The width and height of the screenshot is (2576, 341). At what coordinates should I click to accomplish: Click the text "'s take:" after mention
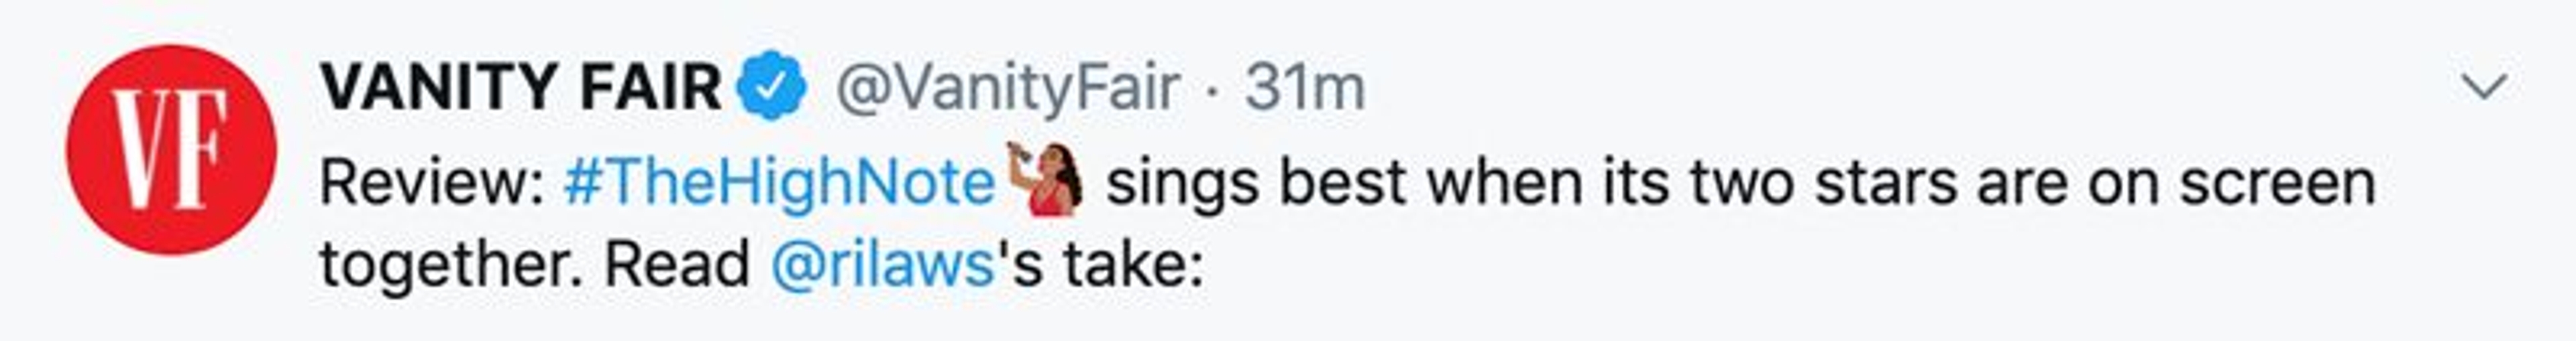coord(1101,265)
